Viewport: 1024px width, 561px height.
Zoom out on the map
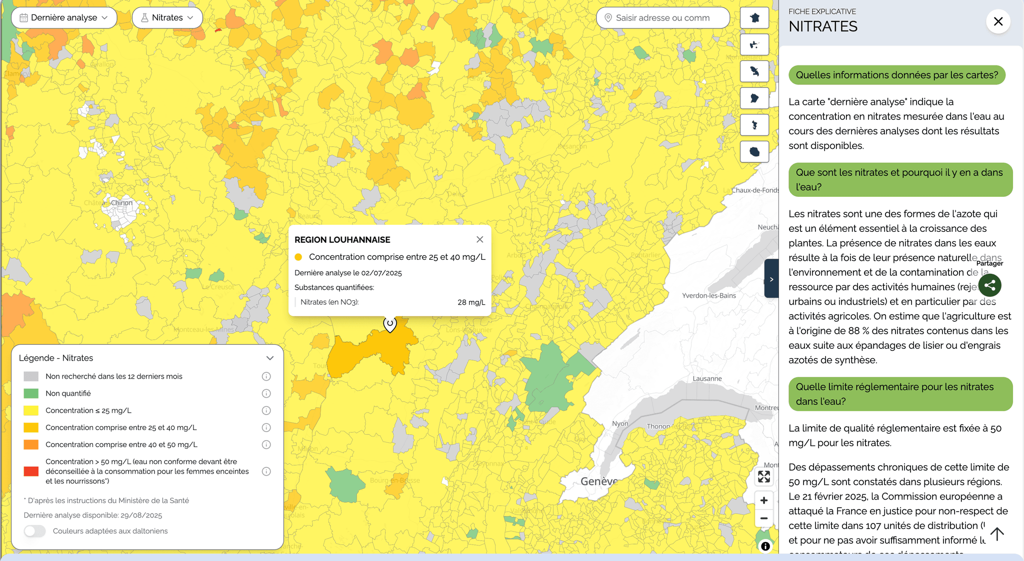point(763,519)
